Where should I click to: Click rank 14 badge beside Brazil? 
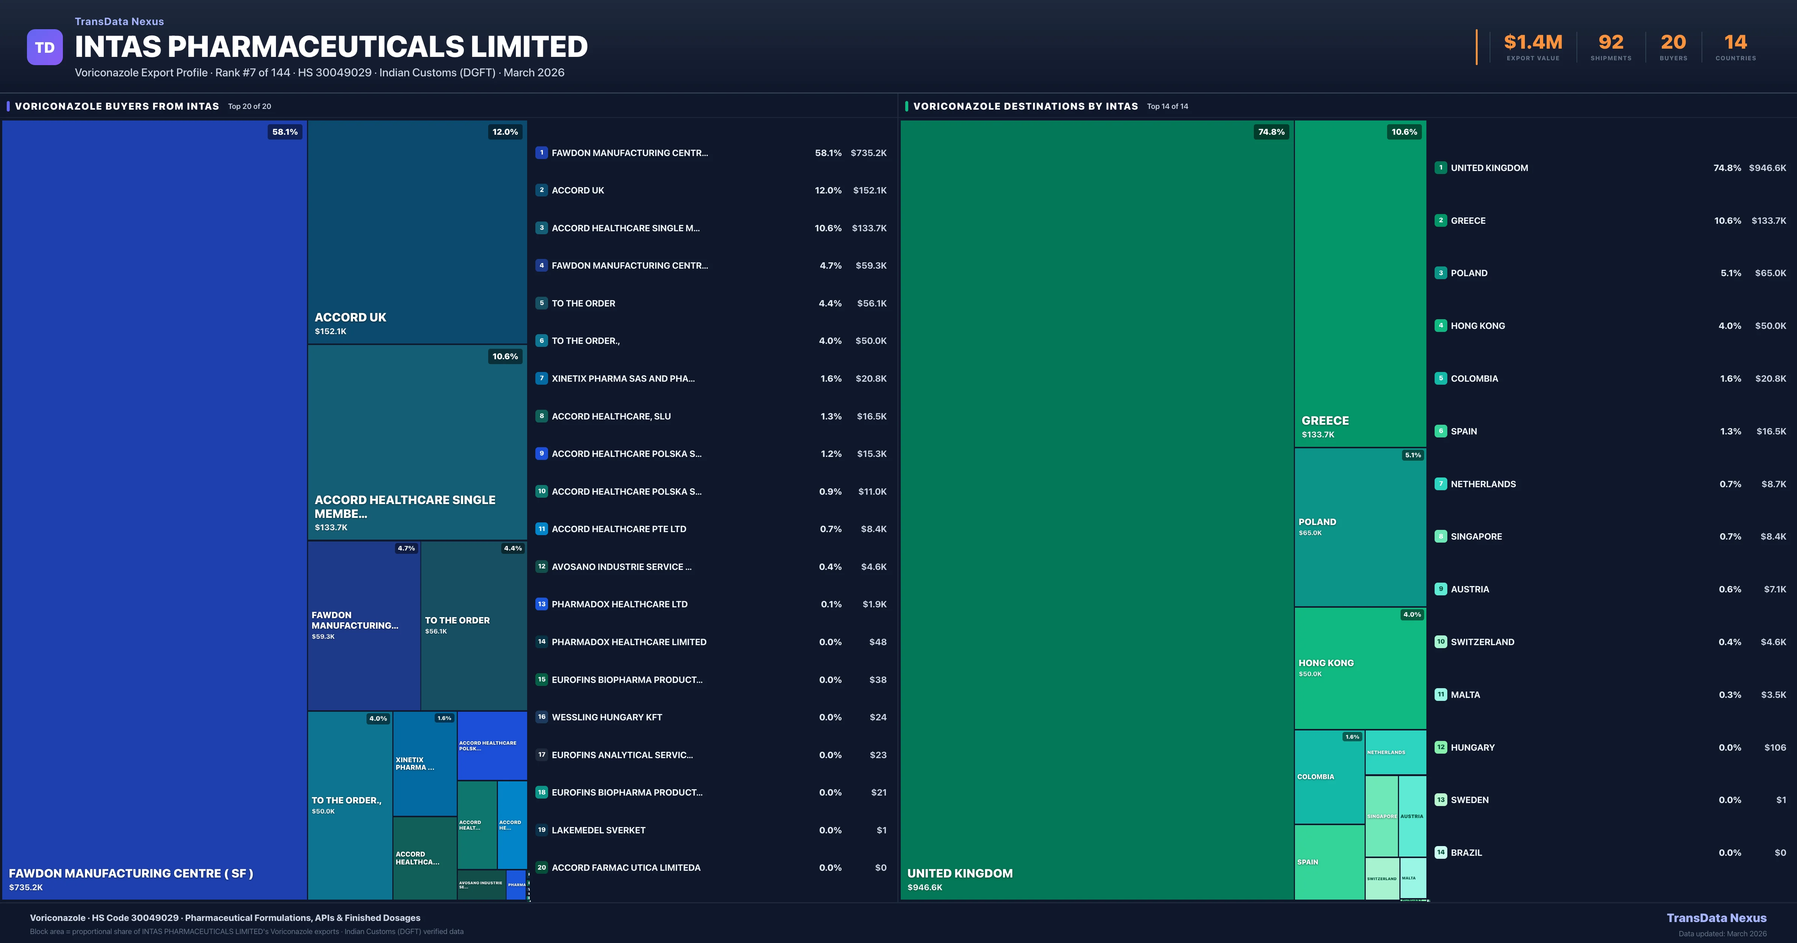point(1441,852)
